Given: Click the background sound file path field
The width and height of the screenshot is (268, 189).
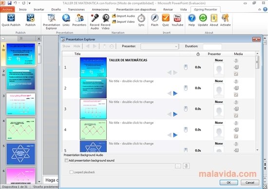Looking at the screenshot, I should tap(122, 166).
